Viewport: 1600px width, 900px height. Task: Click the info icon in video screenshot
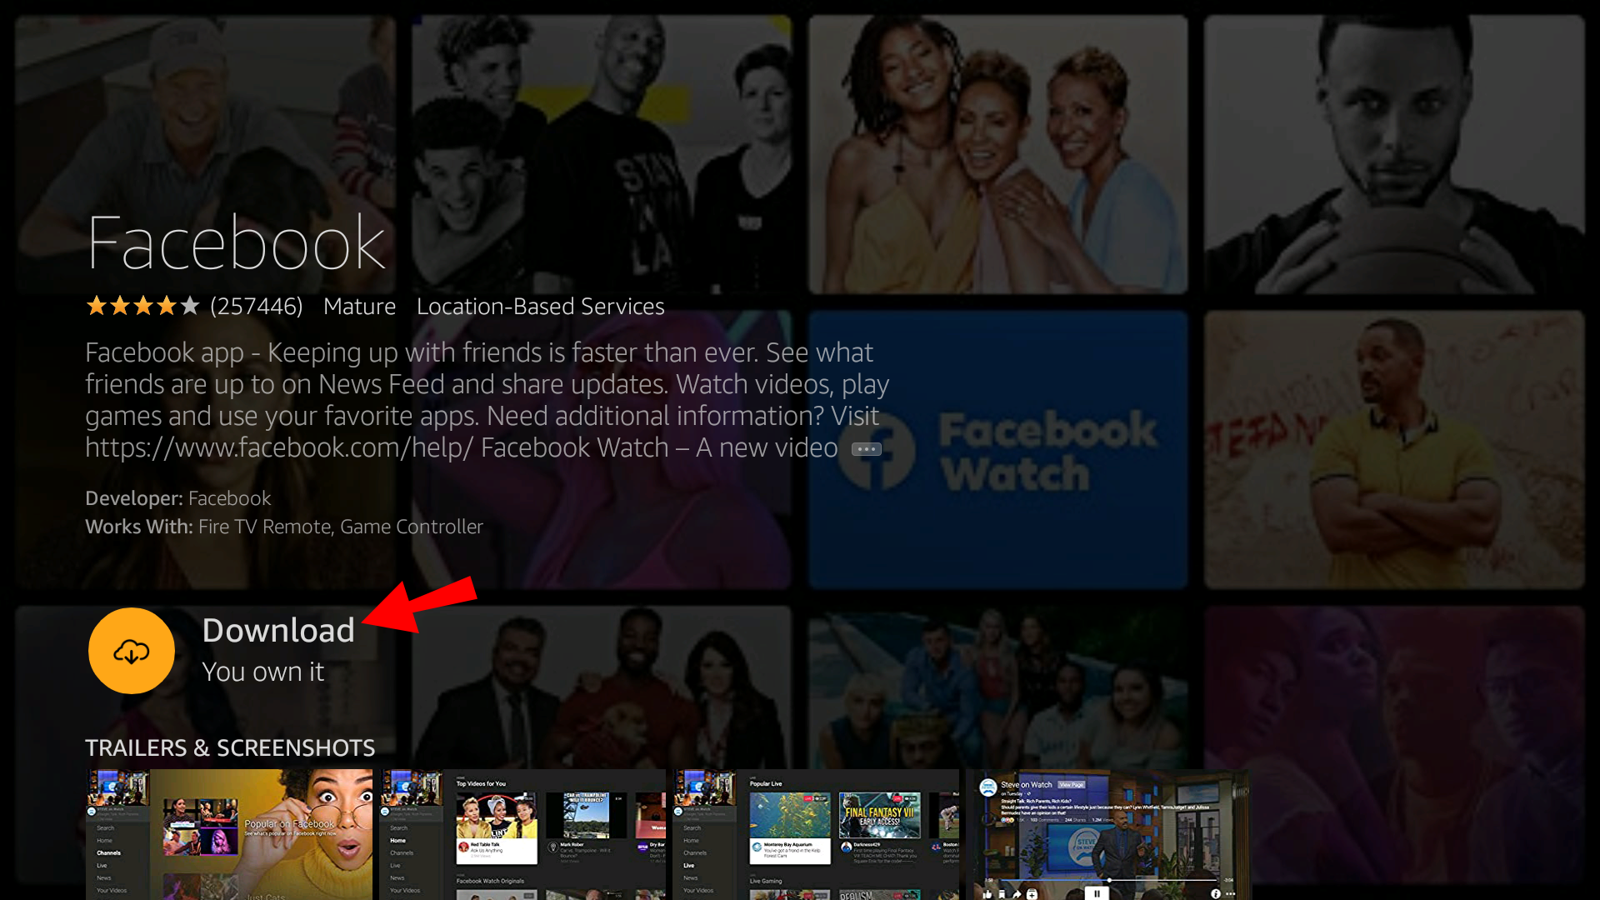(x=1216, y=893)
